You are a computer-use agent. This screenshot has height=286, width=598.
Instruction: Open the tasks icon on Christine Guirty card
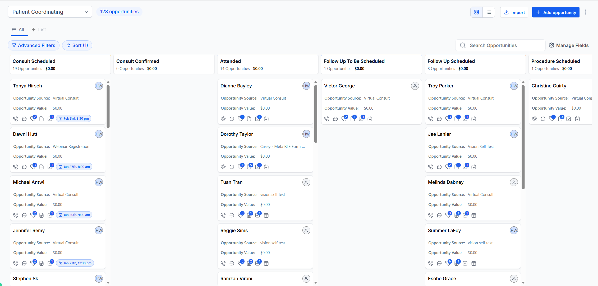click(x=569, y=119)
